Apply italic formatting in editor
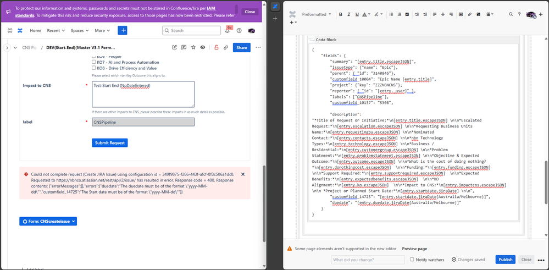 pyautogui.click(x=349, y=14)
